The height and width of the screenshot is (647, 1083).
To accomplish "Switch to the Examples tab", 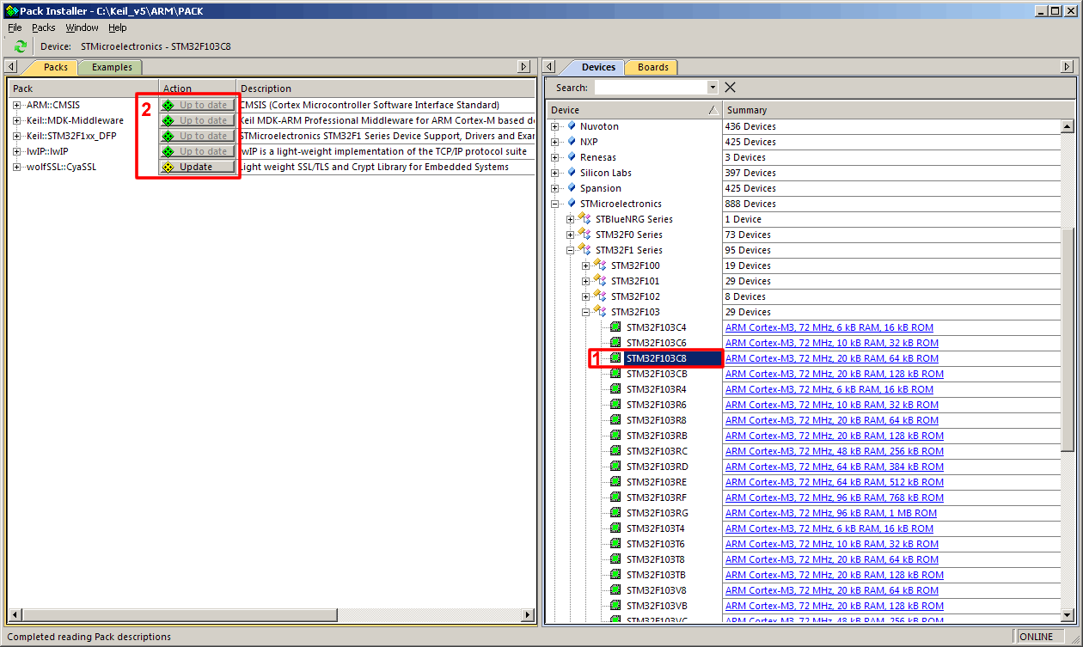I will click(112, 67).
